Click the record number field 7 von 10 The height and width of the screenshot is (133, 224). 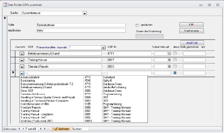[x=31, y=129]
